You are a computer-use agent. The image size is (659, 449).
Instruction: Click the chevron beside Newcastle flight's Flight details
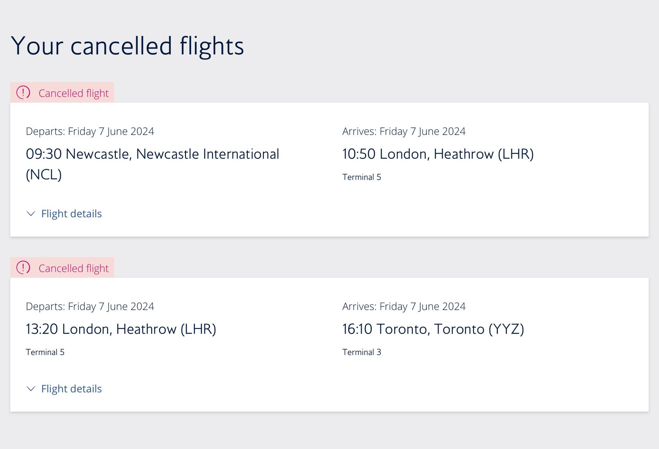31,214
